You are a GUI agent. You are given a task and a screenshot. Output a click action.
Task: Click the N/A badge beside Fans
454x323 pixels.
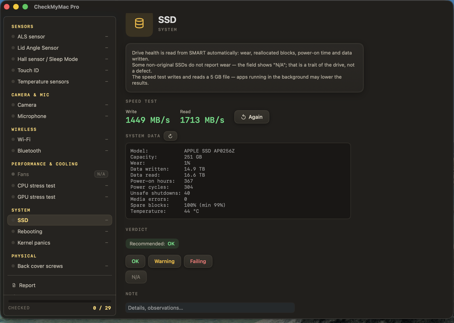101,174
